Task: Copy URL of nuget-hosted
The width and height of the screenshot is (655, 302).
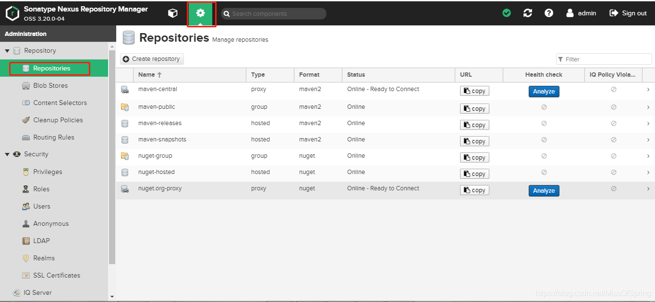Action: pyautogui.click(x=474, y=174)
